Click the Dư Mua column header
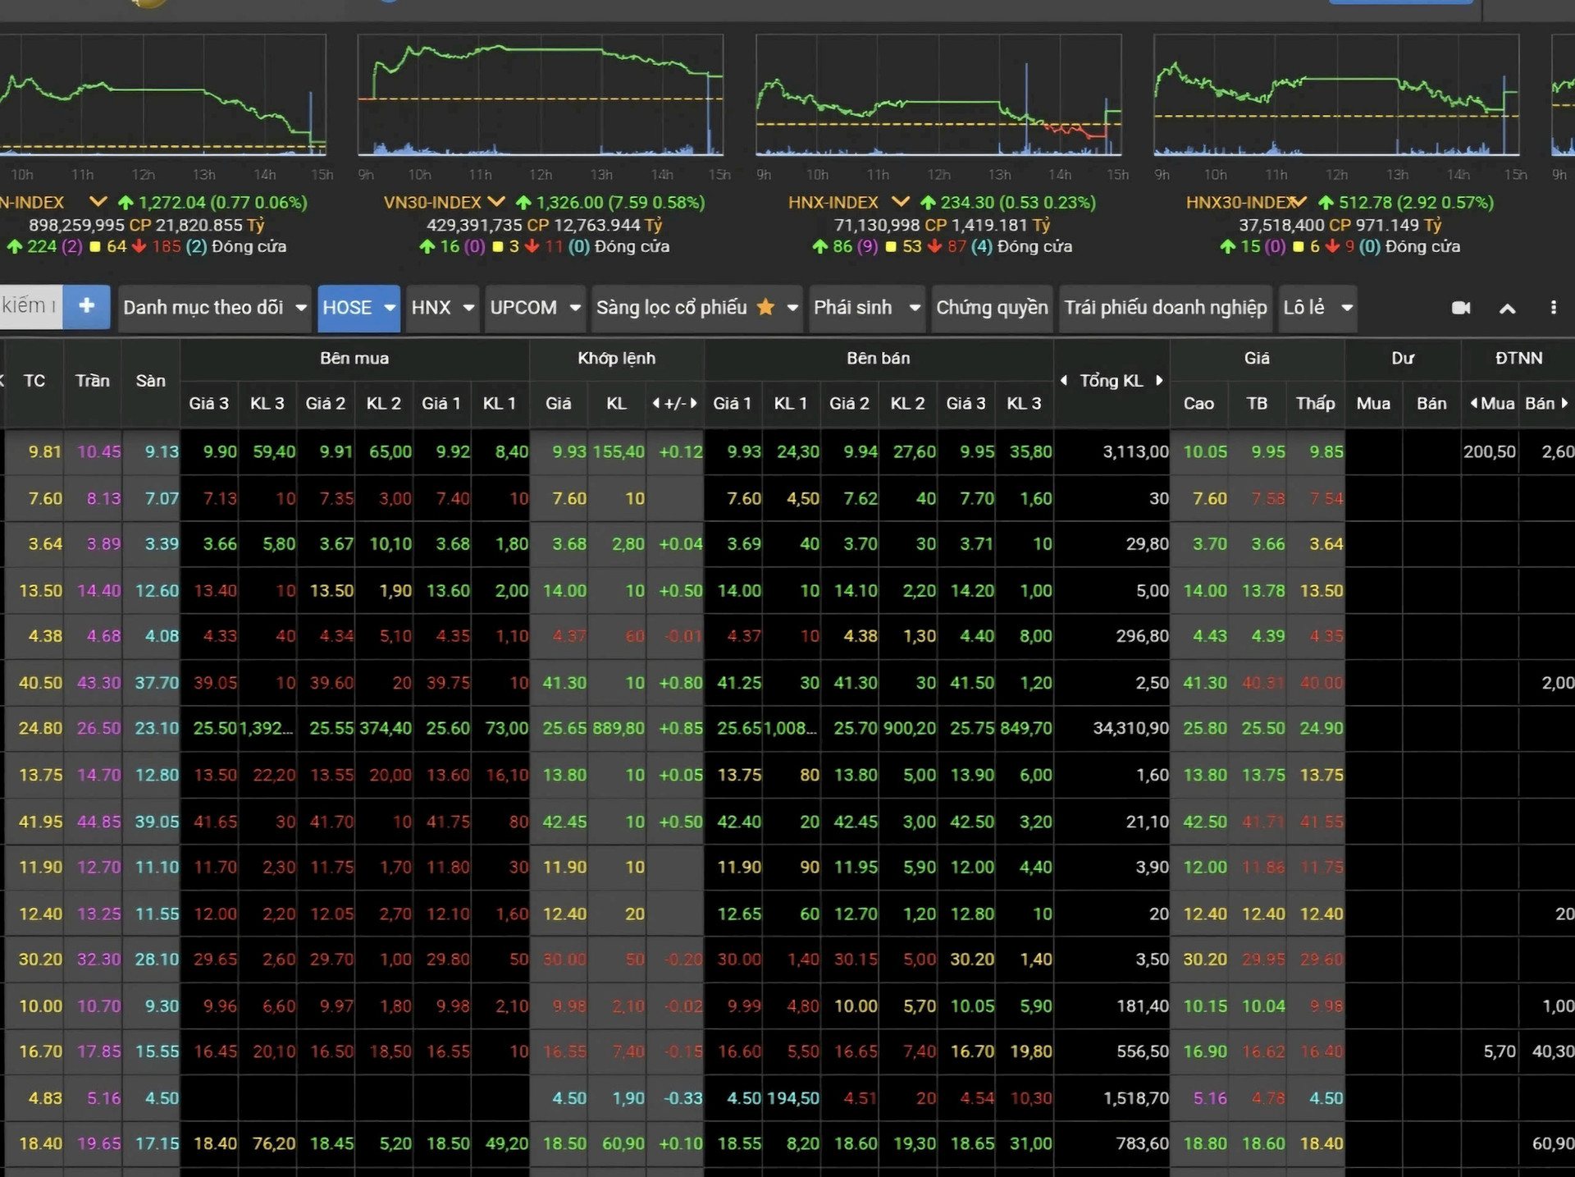The height and width of the screenshot is (1177, 1575). point(1373,403)
